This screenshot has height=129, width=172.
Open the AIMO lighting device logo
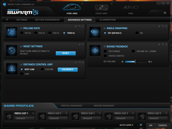coord(131,7)
